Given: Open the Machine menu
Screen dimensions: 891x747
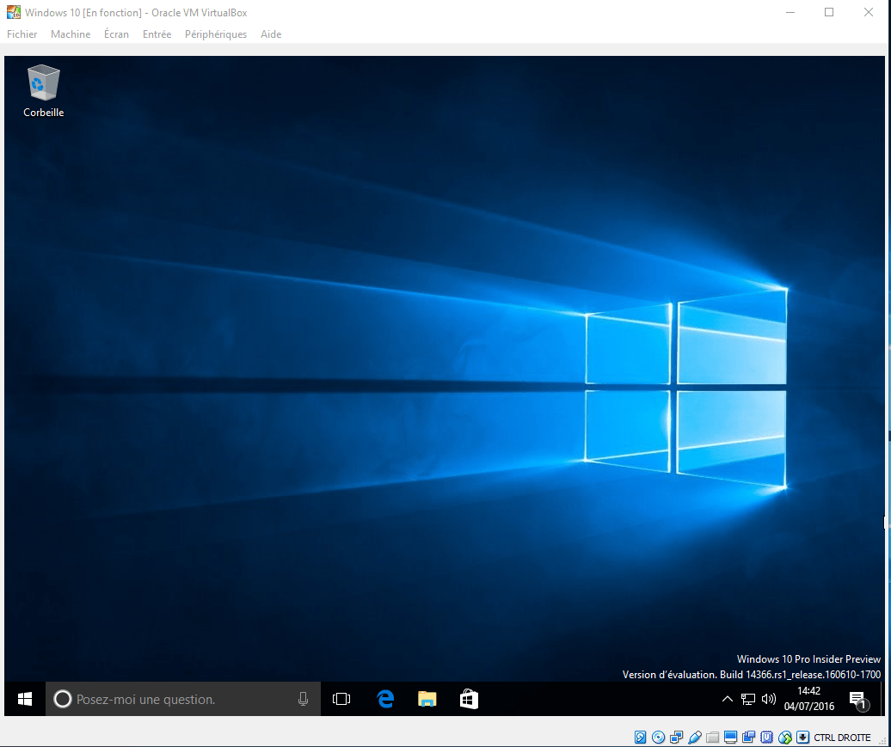Looking at the screenshot, I should (71, 34).
